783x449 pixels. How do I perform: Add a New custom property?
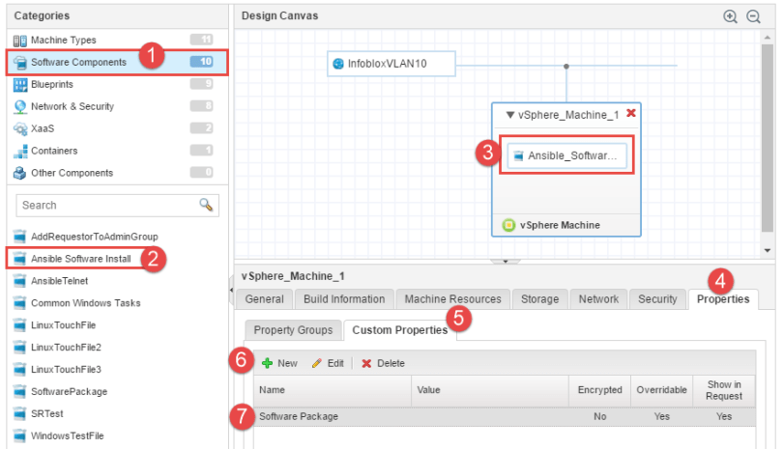click(x=279, y=363)
